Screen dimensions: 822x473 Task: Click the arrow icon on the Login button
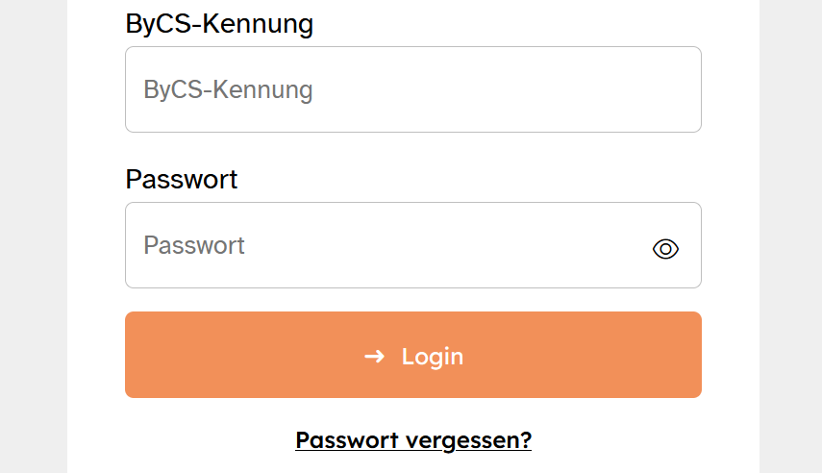click(x=374, y=356)
